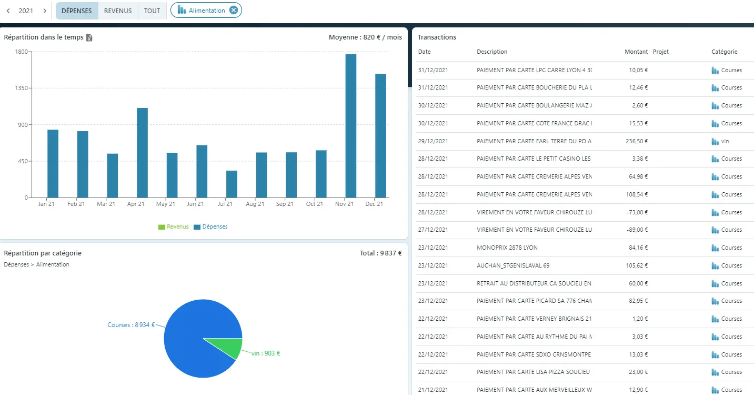Click the vin category icon on 29/12/2021 row
Viewport: 754px width, 395px height.
pyautogui.click(x=715, y=142)
